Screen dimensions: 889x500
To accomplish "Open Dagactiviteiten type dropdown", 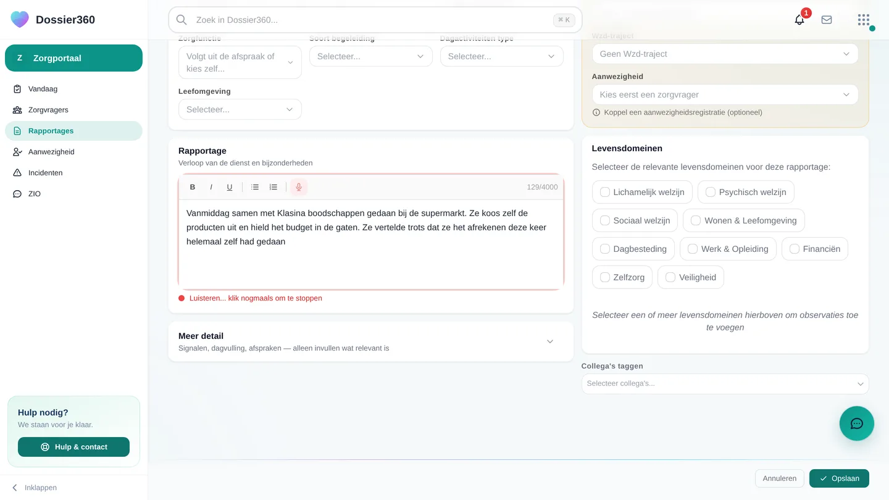I will 502,56.
